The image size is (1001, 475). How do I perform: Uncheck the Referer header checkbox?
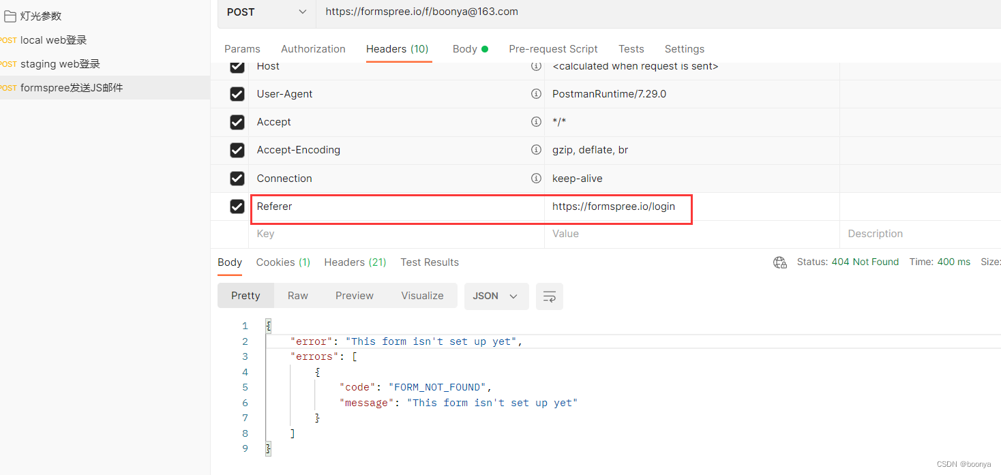point(237,206)
